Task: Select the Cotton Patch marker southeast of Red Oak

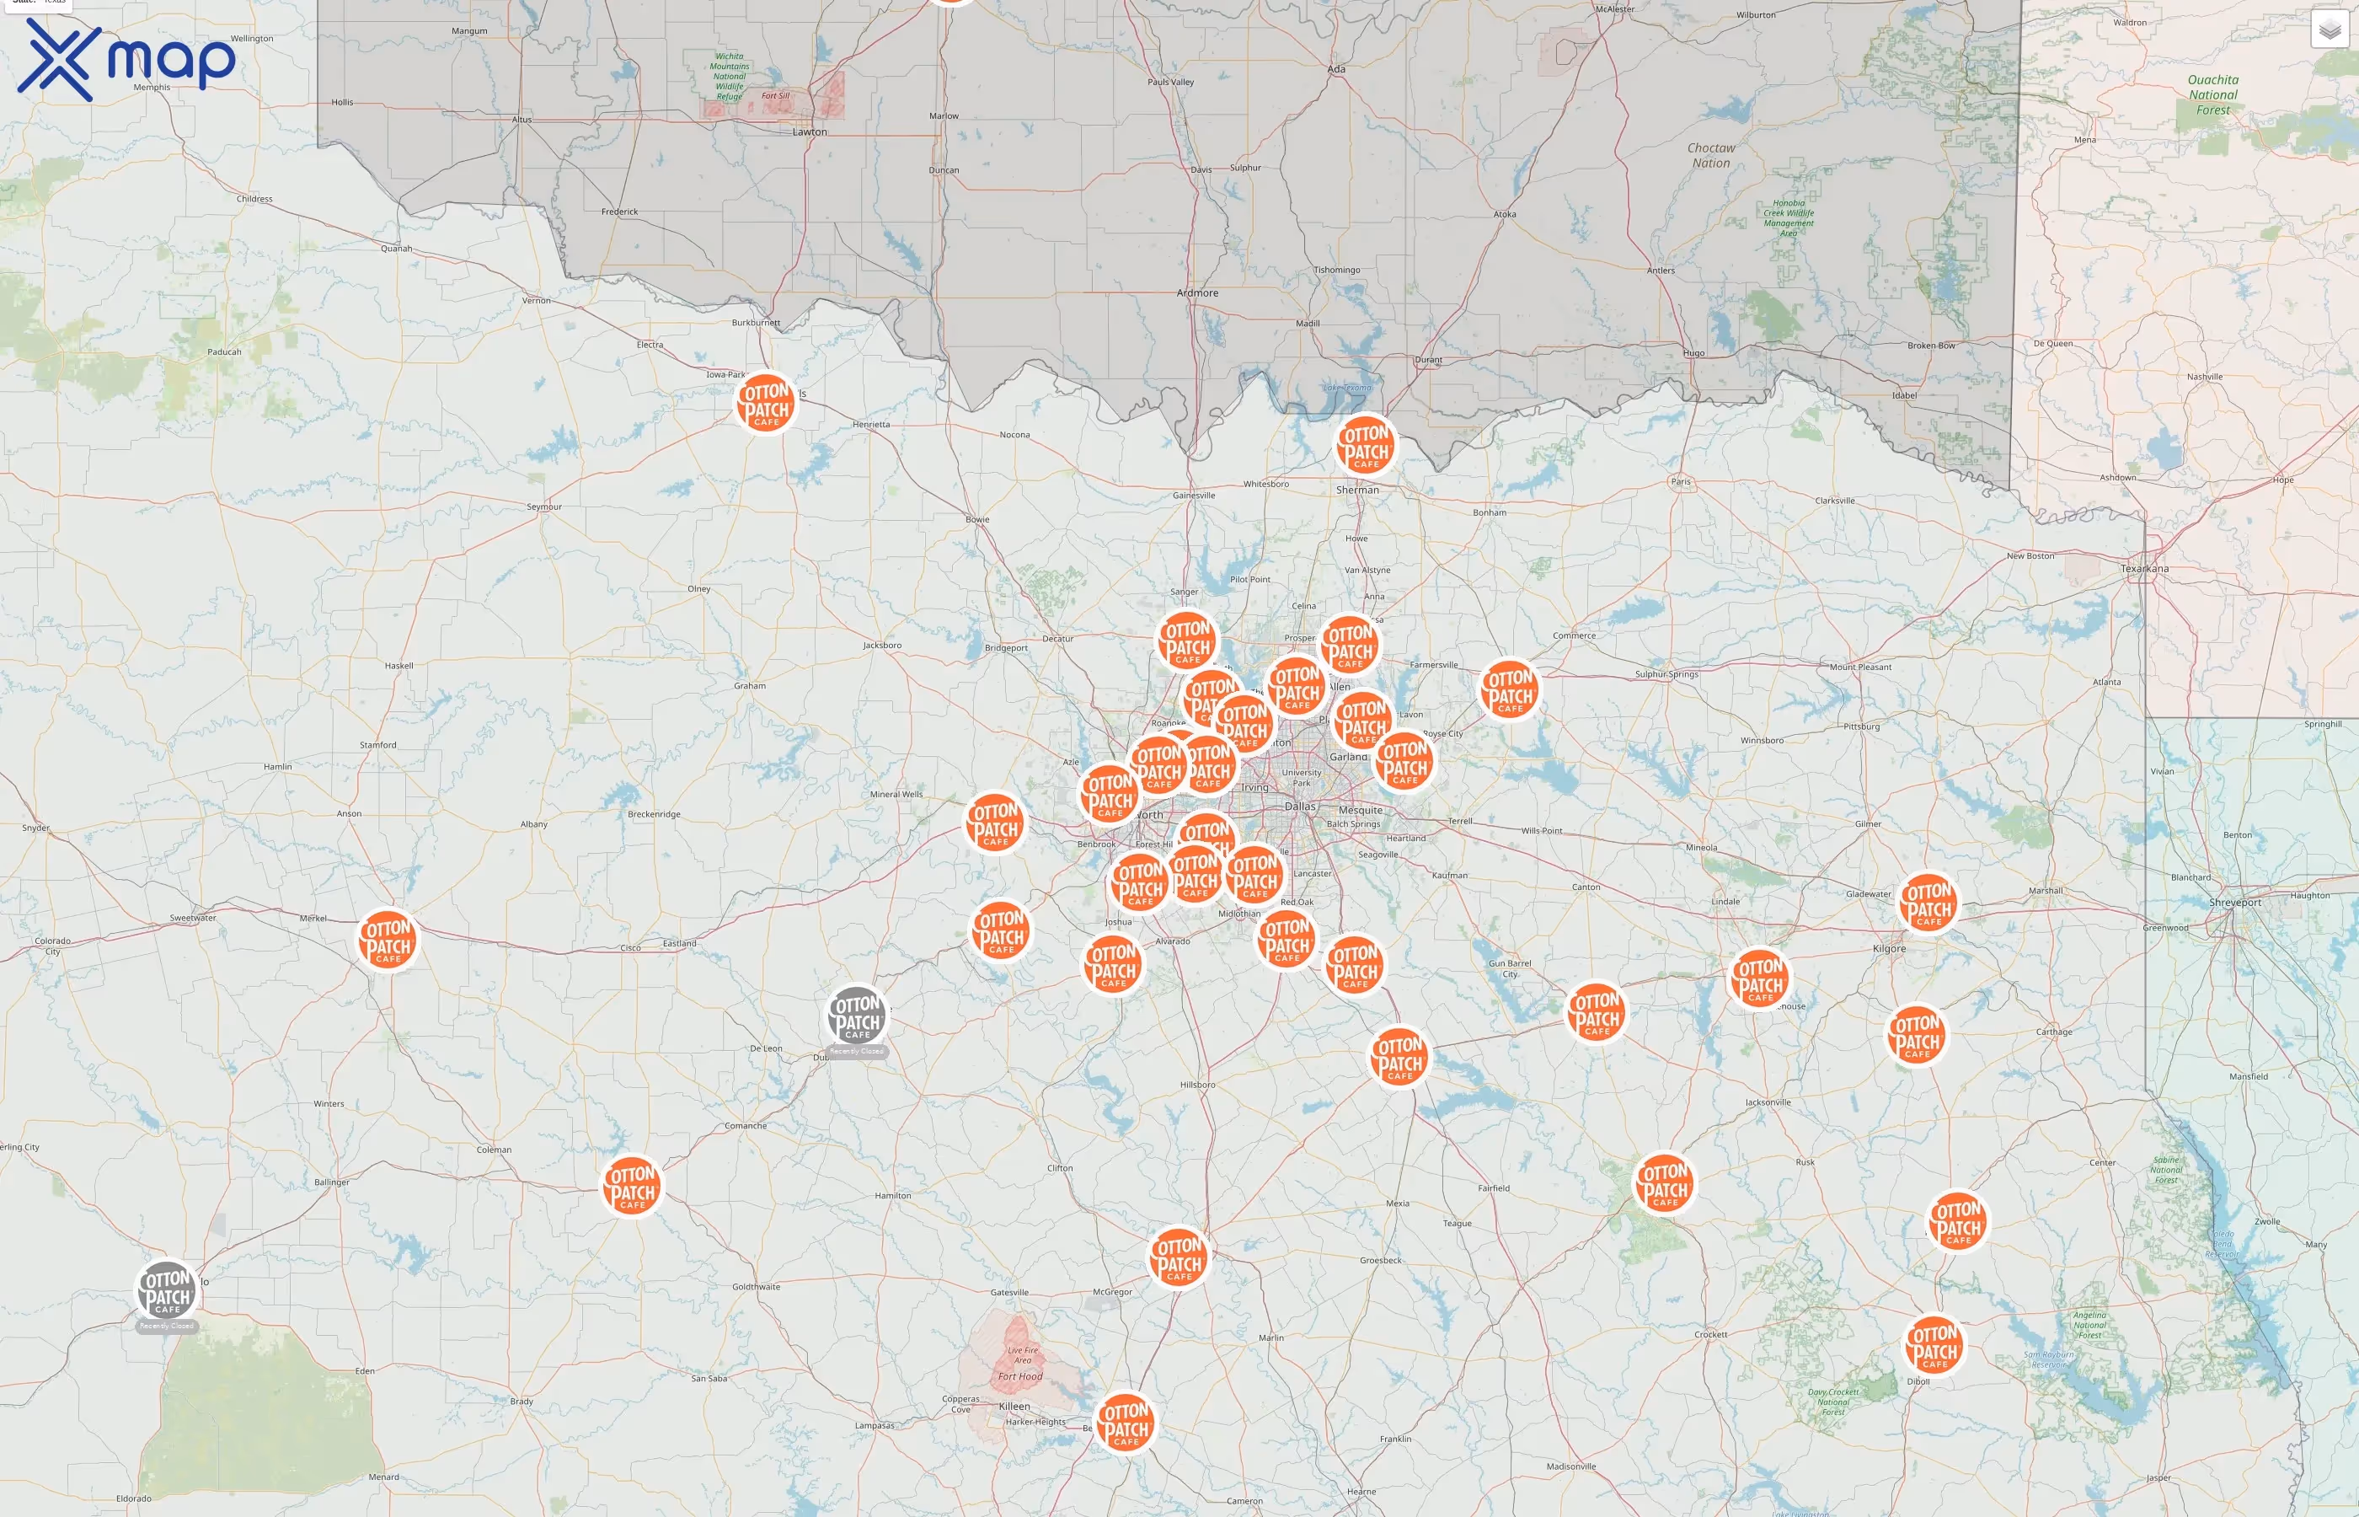Action: pos(1355,964)
